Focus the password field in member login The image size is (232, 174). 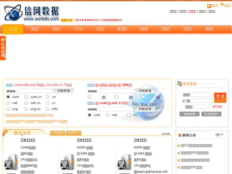[x=201, y=101]
